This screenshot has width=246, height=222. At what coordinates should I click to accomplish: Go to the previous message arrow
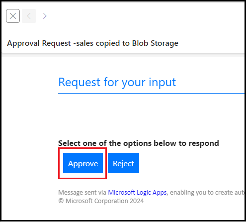click(29, 16)
